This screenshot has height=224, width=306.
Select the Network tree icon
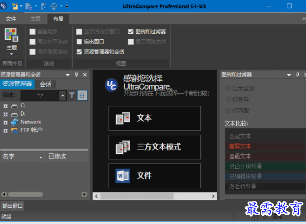point(14,122)
